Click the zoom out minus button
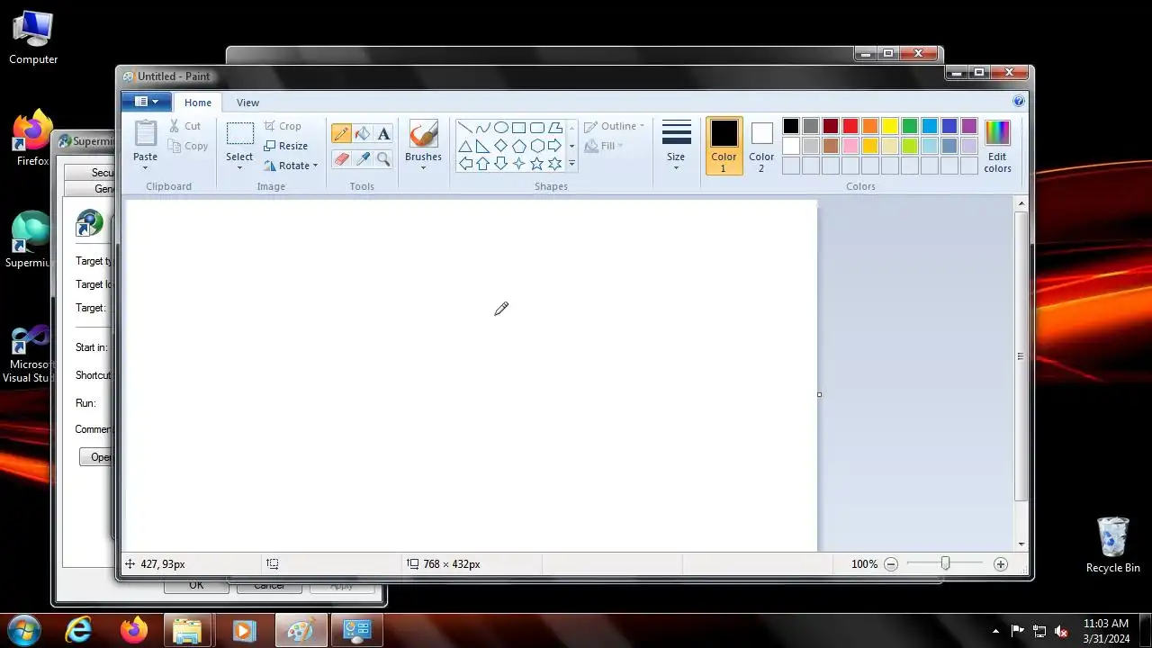This screenshot has height=648, width=1152. [x=891, y=564]
